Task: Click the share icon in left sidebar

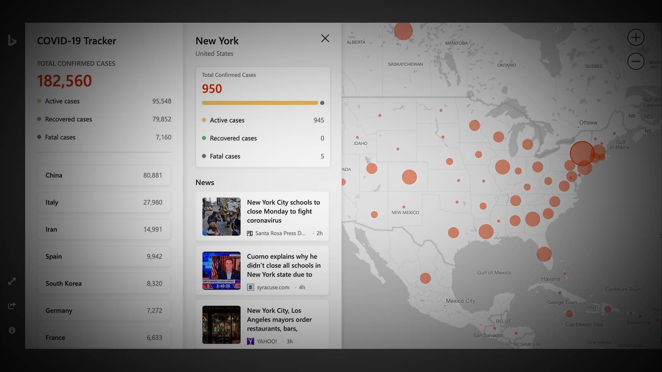Action: pyautogui.click(x=12, y=305)
